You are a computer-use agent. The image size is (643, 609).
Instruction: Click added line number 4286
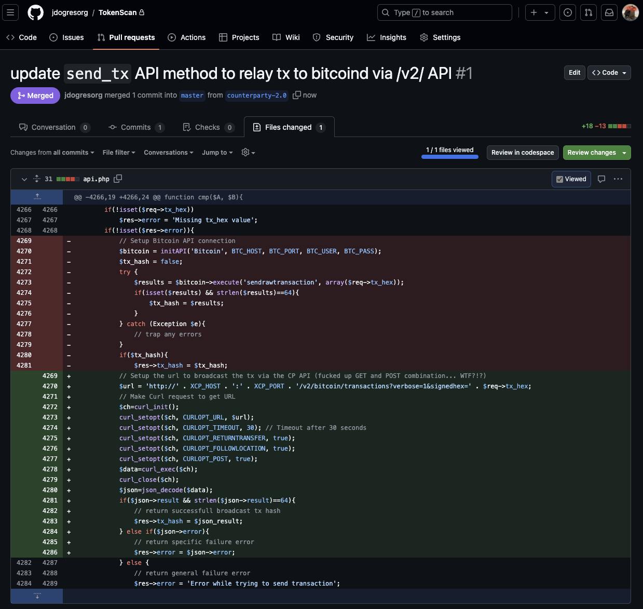[x=50, y=552]
